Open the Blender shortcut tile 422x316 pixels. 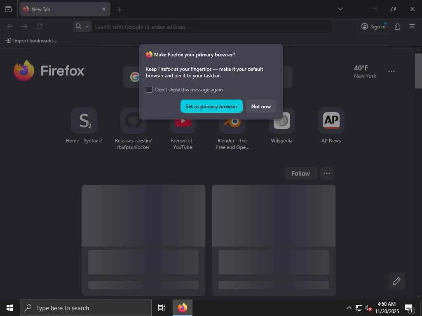pos(232,129)
